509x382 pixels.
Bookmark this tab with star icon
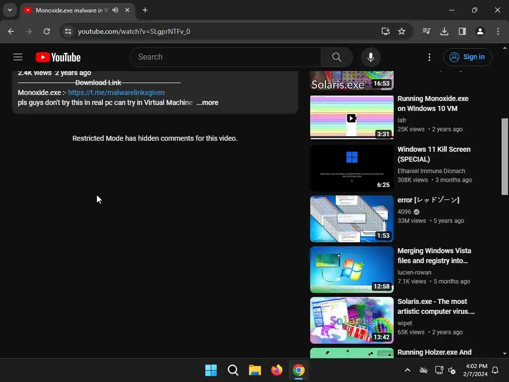(x=402, y=31)
